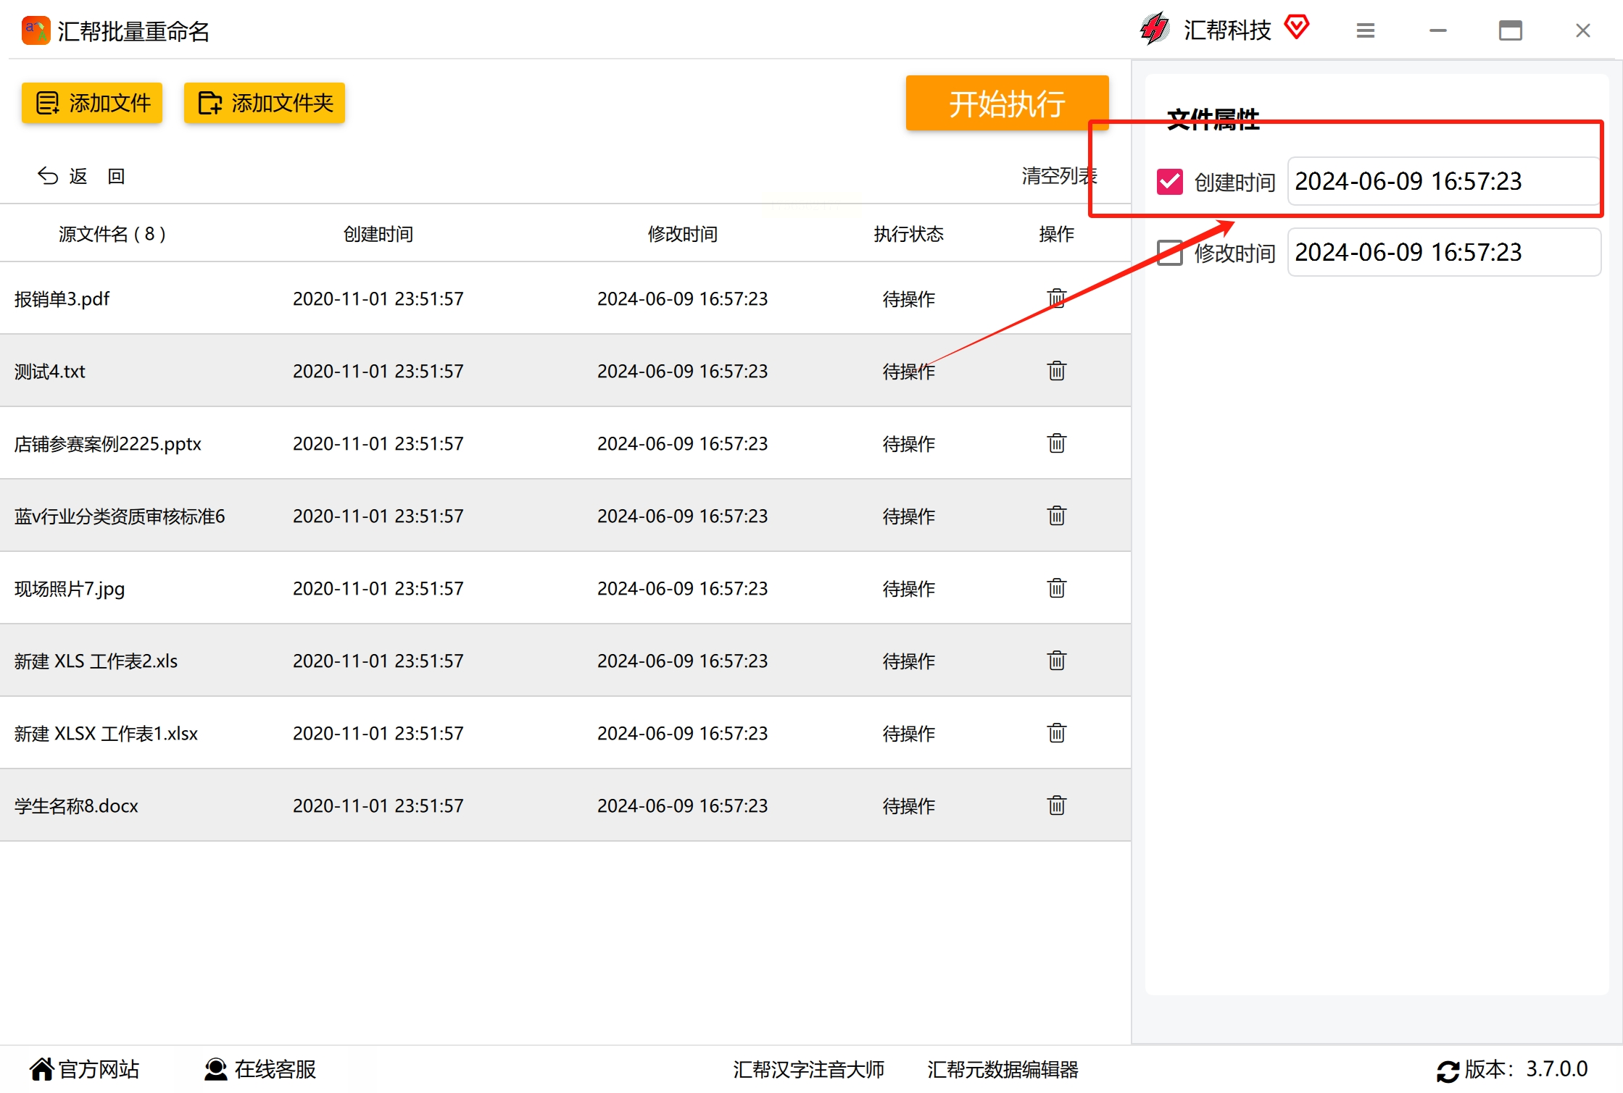The image size is (1623, 1093).
Task: Click the 修改时间 date input field
Action: point(1443,253)
